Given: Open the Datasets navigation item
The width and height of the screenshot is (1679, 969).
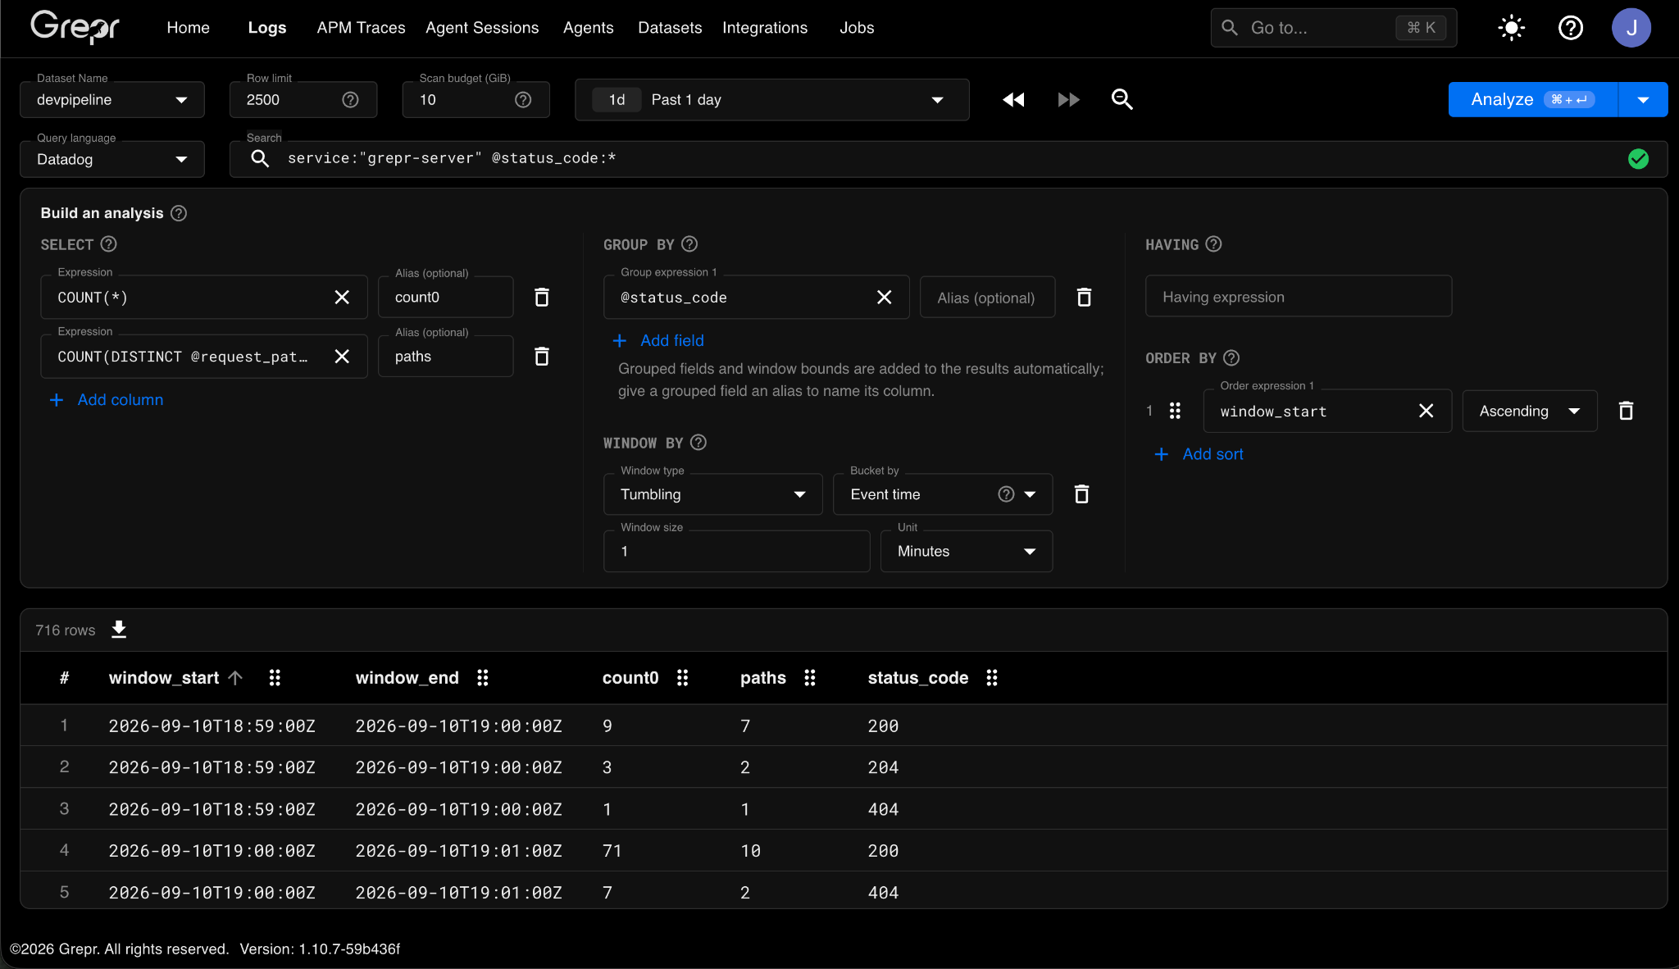Looking at the screenshot, I should pyautogui.click(x=670, y=28).
